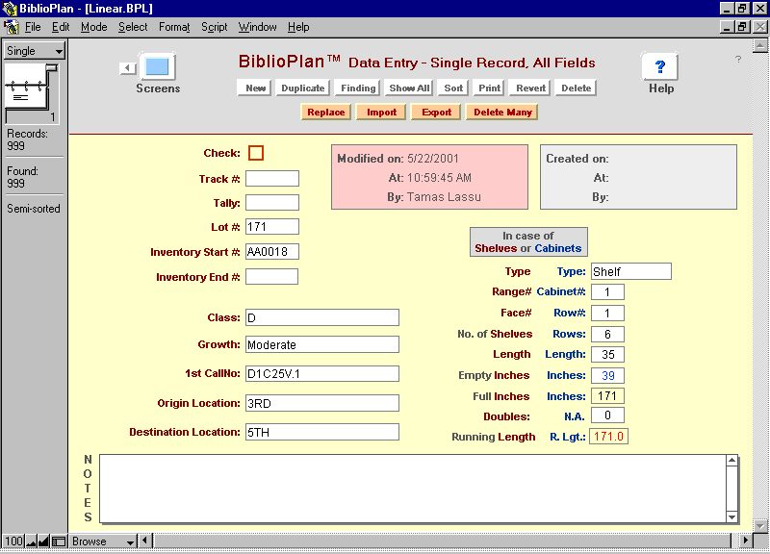Click the zoom in mountain icon in status bar

coord(43,541)
